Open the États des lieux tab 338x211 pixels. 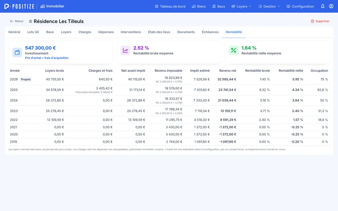click(x=159, y=32)
